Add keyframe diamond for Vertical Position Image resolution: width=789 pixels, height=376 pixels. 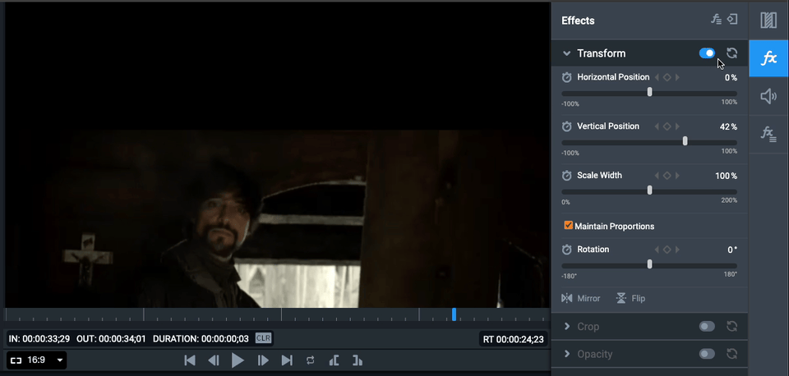(x=667, y=126)
